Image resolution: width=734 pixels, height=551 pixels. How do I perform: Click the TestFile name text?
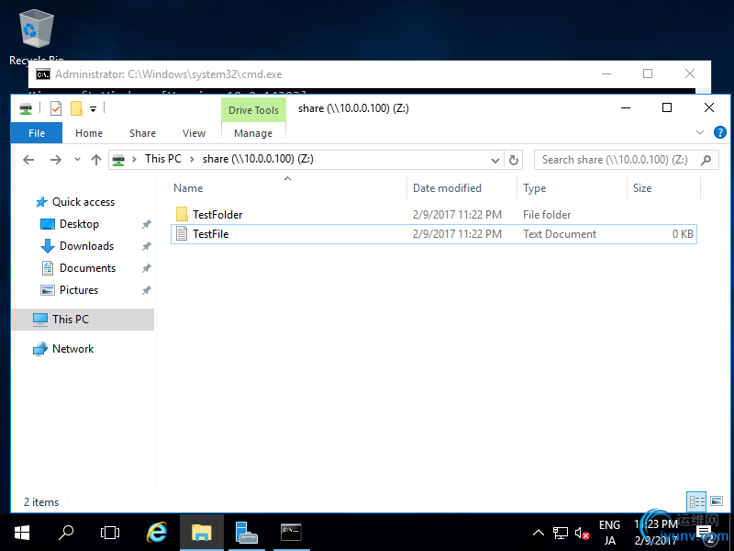point(211,234)
